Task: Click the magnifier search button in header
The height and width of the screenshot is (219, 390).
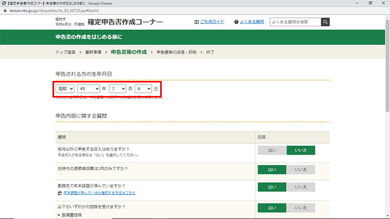Action: click(x=325, y=22)
